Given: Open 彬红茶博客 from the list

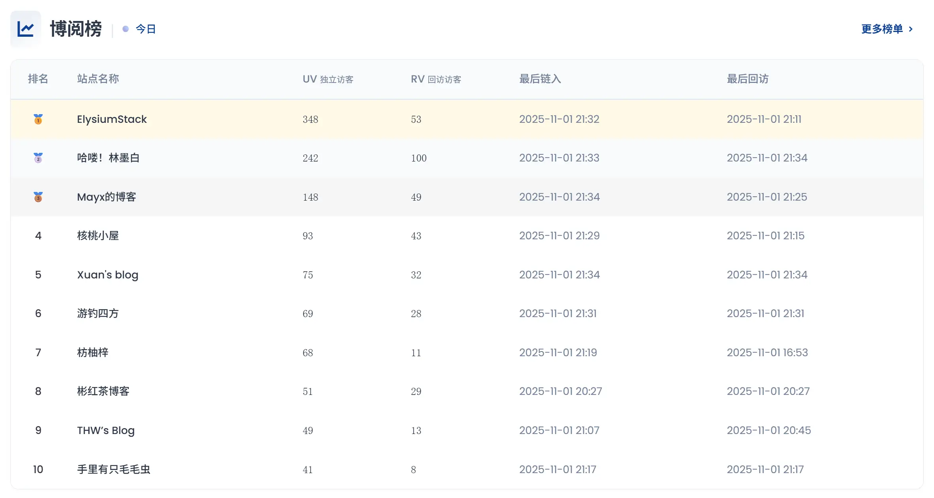Looking at the screenshot, I should 103,391.
